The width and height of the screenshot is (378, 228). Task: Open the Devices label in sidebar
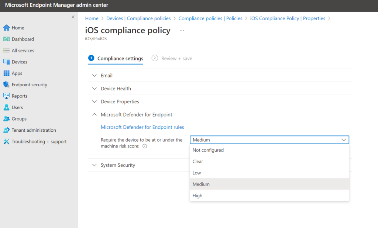(x=20, y=62)
